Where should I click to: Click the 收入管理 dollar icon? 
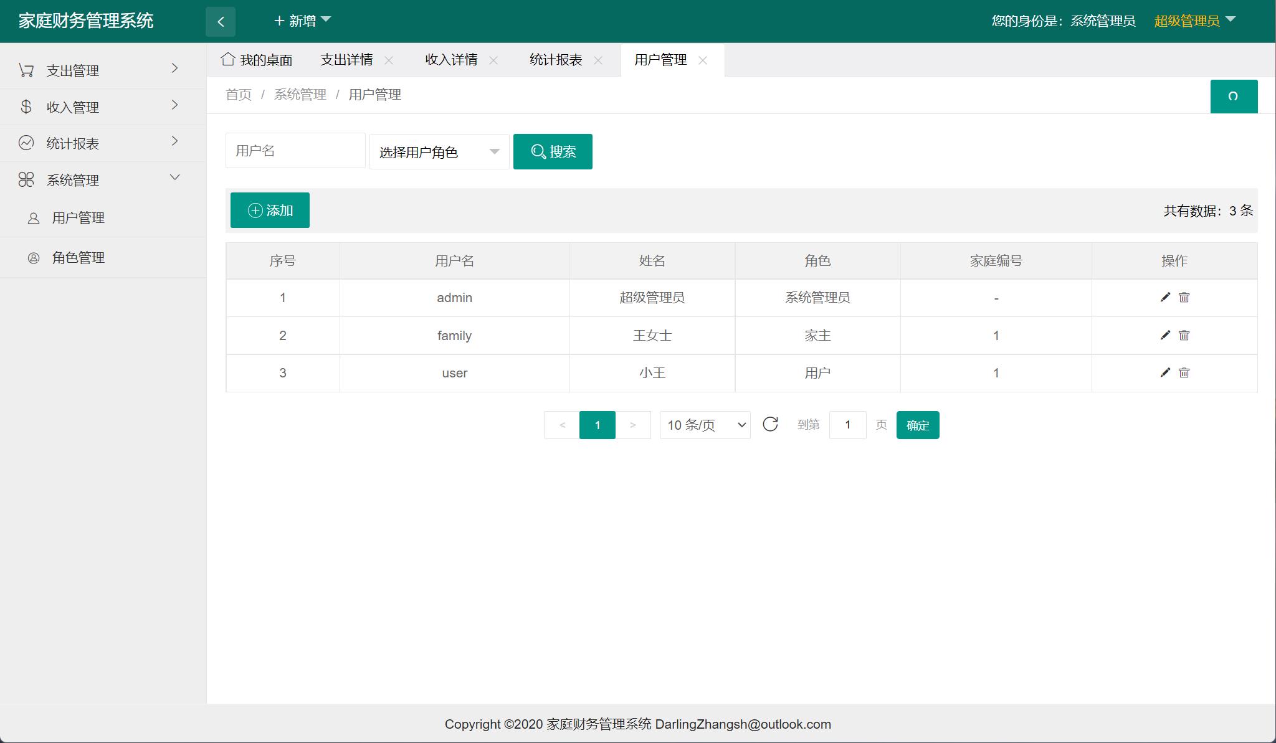[26, 106]
